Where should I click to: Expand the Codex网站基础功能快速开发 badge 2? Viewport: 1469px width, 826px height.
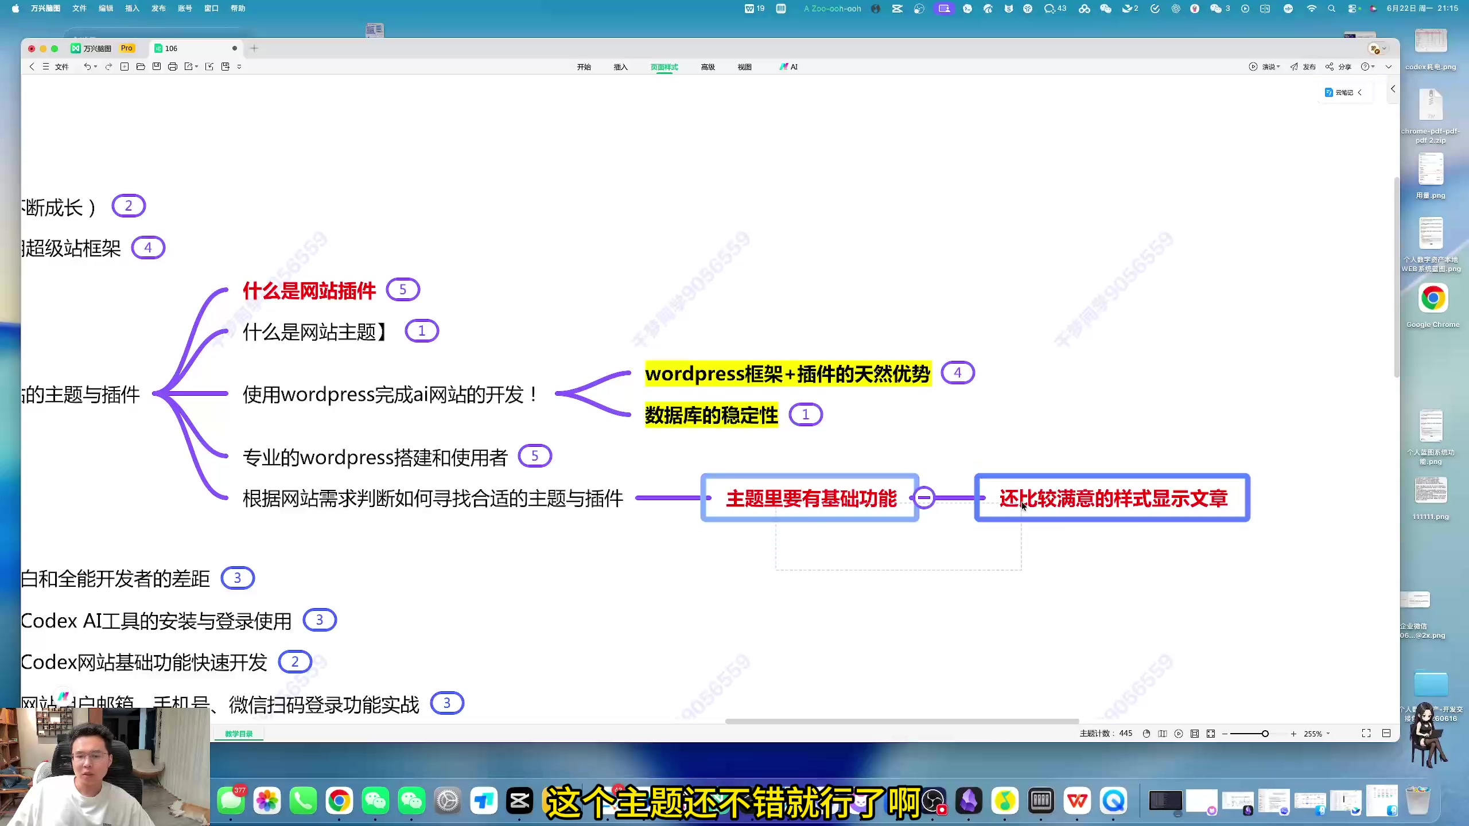295,662
